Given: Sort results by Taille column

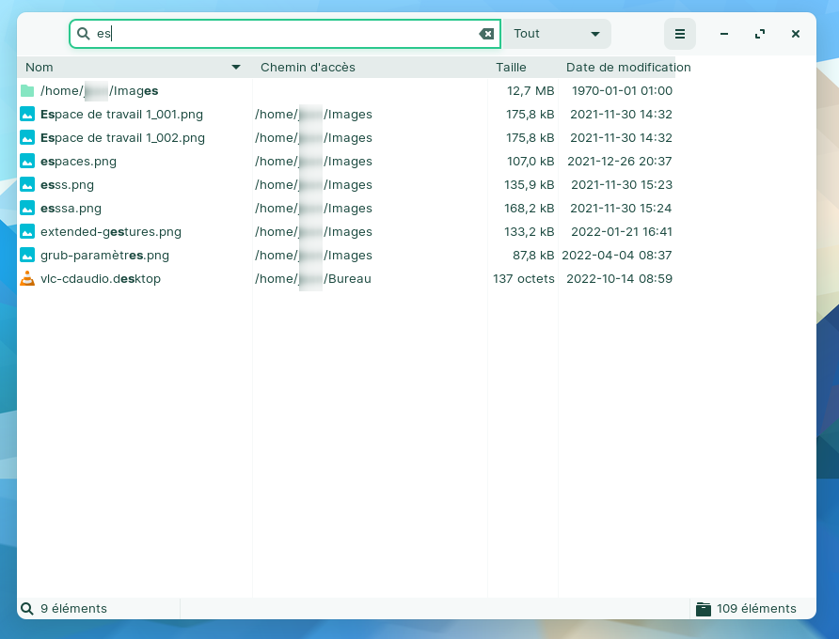Looking at the screenshot, I should 511,68.
